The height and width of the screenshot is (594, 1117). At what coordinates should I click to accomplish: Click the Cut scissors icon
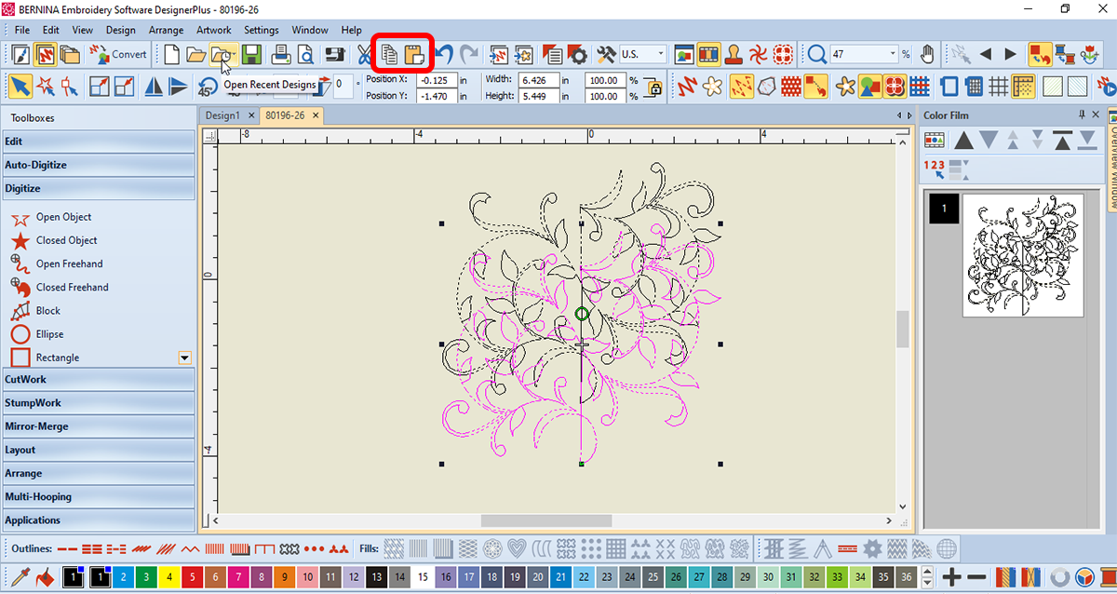[364, 55]
